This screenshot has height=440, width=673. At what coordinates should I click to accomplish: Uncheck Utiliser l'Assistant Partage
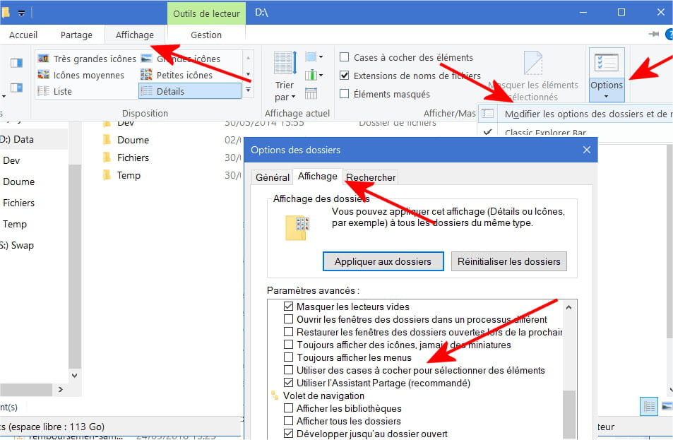click(288, 383)
